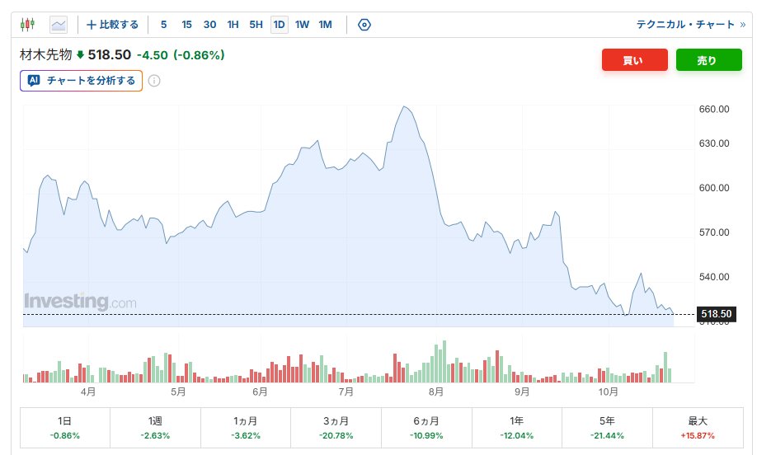757x455 pixels.
Task: Open chart settings hexagon icon
Action: point(364,25)
